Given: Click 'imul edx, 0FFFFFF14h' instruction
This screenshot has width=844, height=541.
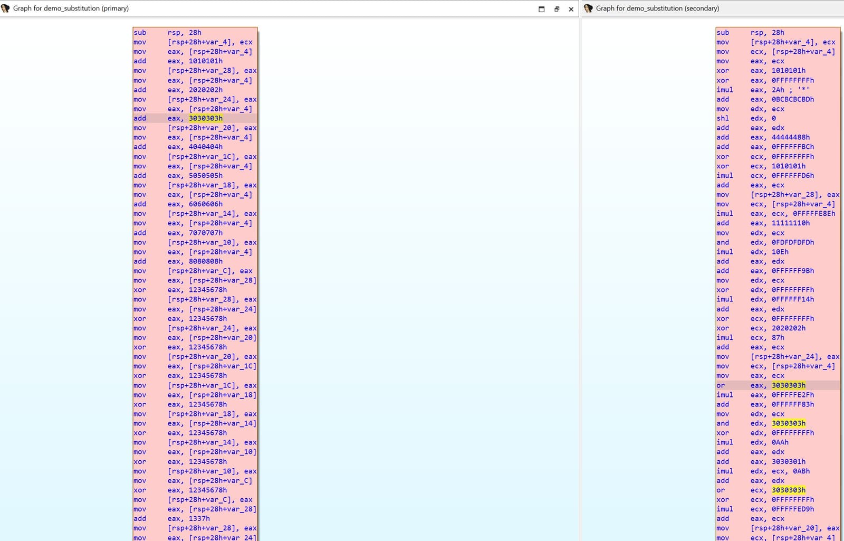Looking at the screenshot, I should pos(765,299).
